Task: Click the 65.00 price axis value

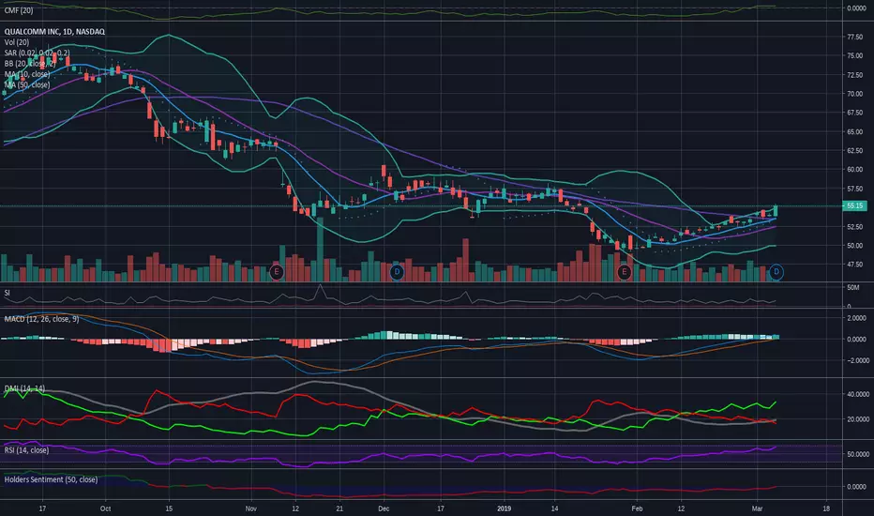Action: pyautogui.click(x=855, y=131)
